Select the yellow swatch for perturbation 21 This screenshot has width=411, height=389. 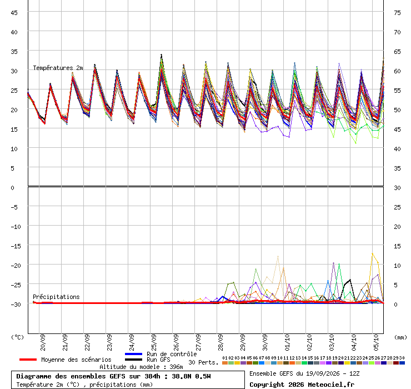[347, 363]
